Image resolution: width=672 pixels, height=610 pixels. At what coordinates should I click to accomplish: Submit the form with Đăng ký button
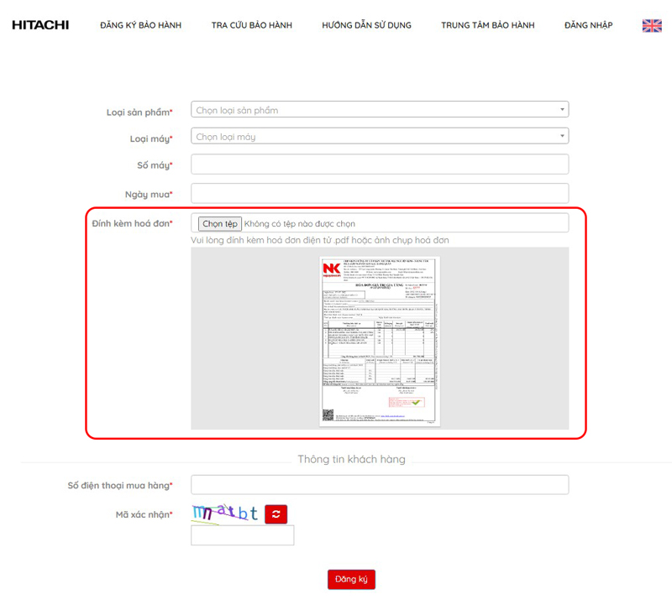[351, 580]
